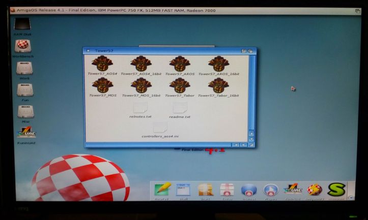Open the readme.txt file
Screen dimensions: 368x220
click(x=180, y=108)
